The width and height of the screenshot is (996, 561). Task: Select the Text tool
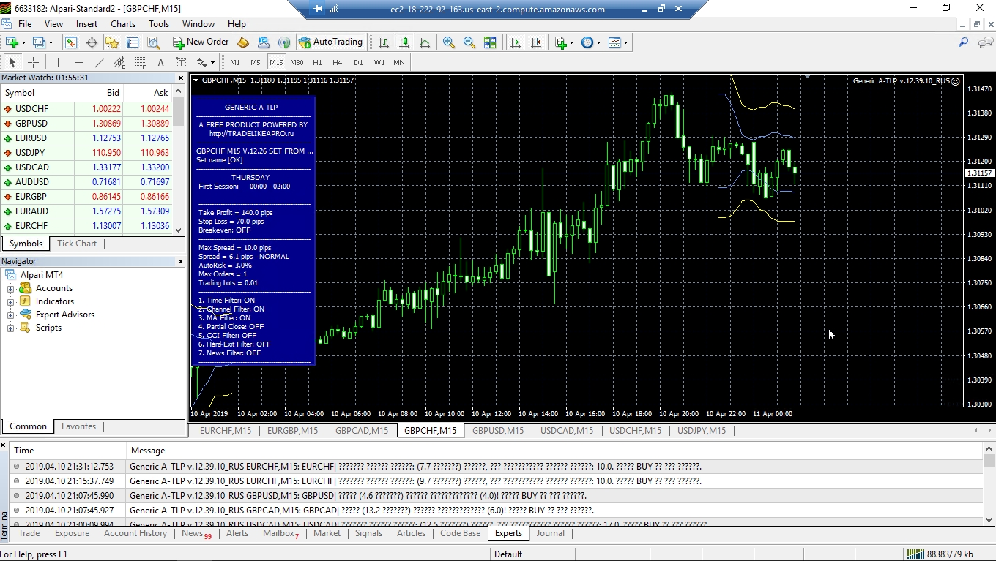coord(160,62)
